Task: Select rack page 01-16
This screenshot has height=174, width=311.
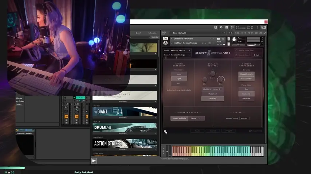Action: [x=230, y=33]
